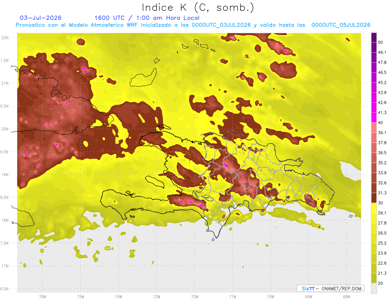The image size is (389, 301).
Task: Click the '22N' latitude label
Action: click(6, 38)
